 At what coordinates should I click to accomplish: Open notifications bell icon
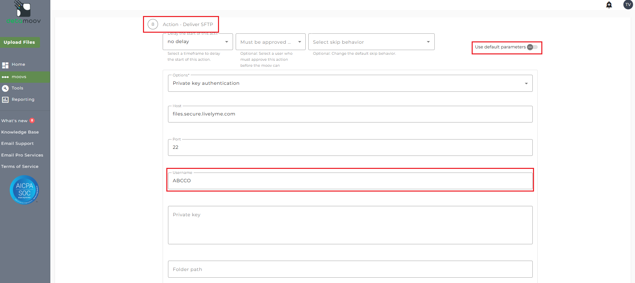(x=609, y=5)
